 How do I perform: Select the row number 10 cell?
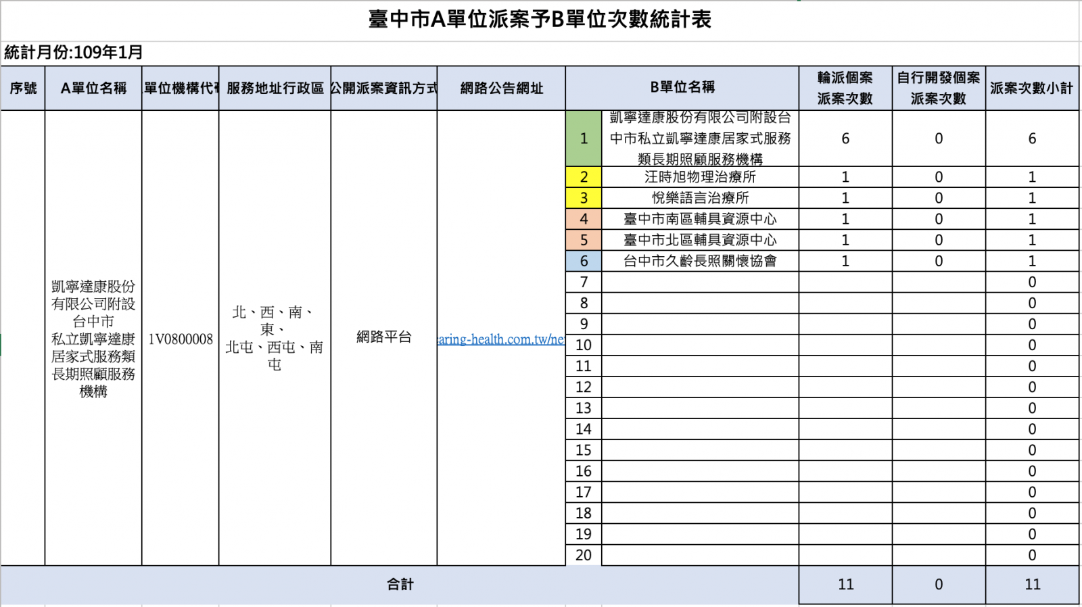click(x=584, y=345)
